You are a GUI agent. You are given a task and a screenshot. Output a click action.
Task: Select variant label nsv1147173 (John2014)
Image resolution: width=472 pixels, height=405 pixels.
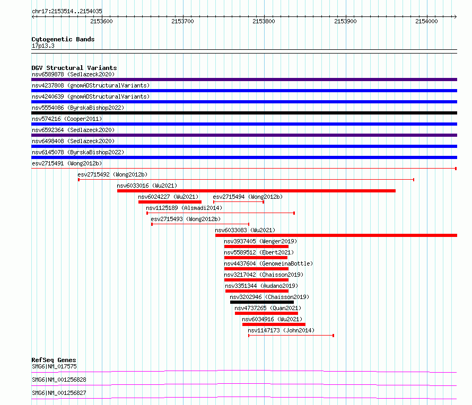pos(281,330)
